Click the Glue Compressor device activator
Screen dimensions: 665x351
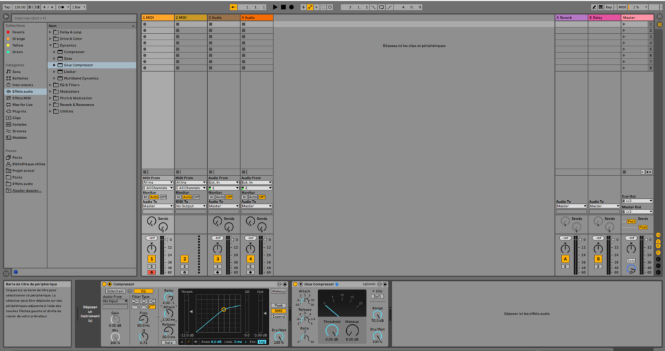tap(295, 284)
